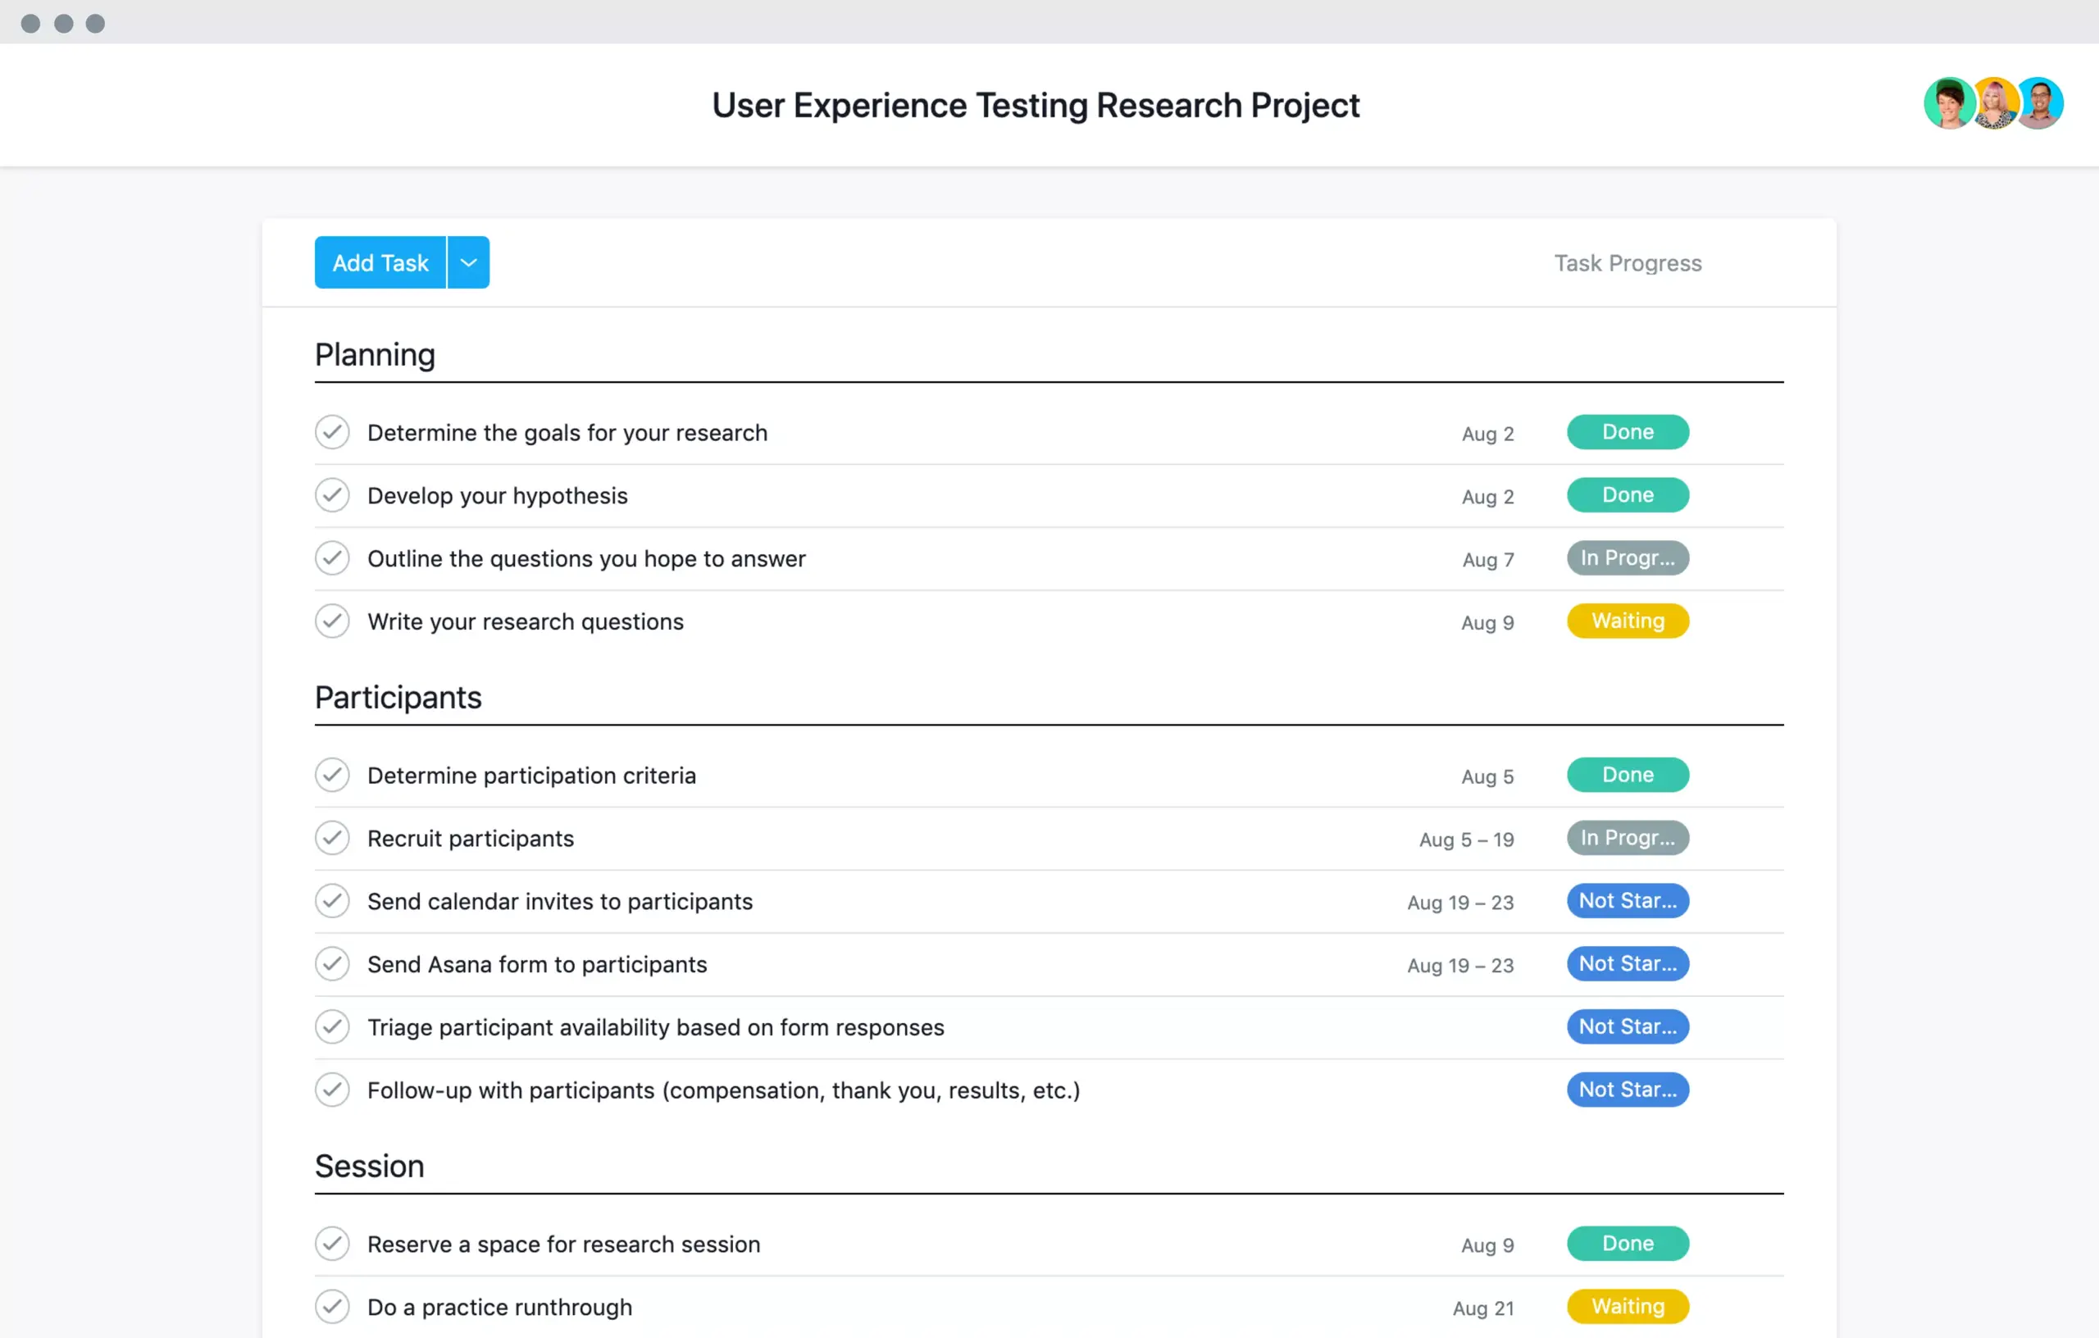The image size is (2099, 1338).
Task: Toggle checkbox for Outline the questions you hope
Action: click(332, 558)
